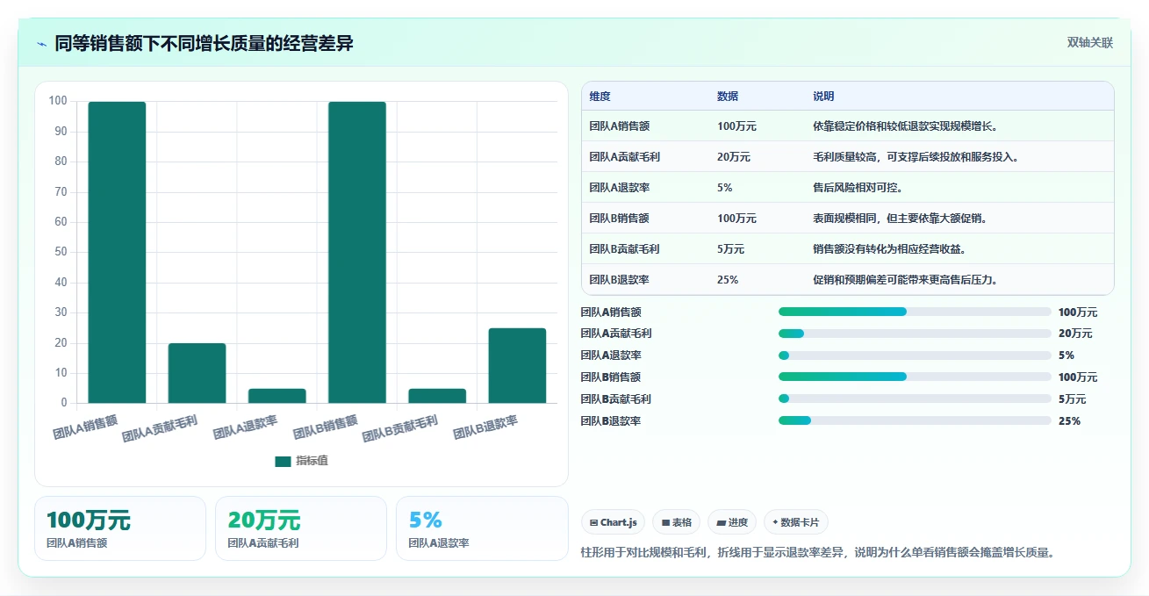Click the 表格 tag chip
1149x596 pixels.
[x=677, y=522]
